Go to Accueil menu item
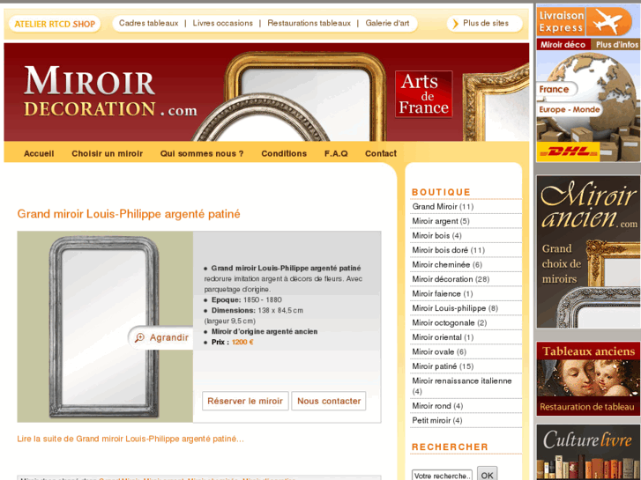 [39, 153]
